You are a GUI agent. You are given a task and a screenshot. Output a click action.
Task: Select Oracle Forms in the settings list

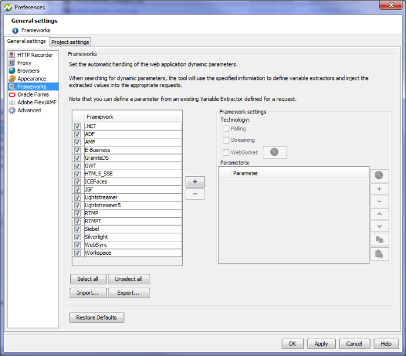[32, 94]
